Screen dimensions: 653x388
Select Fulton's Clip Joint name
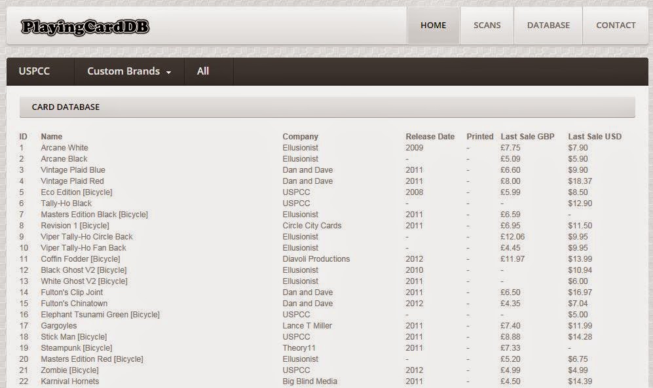[x=71, y=292]
